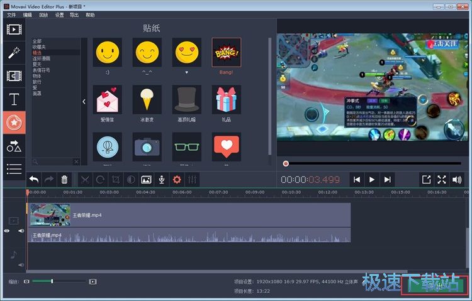
Task: Choose the hot air balloon sticker
Action: (108, 147)
